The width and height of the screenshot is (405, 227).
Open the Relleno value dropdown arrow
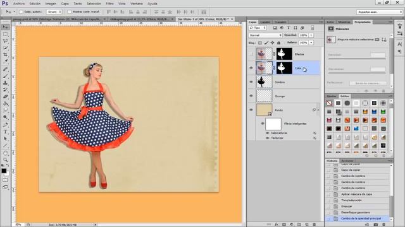pos(311,42)
